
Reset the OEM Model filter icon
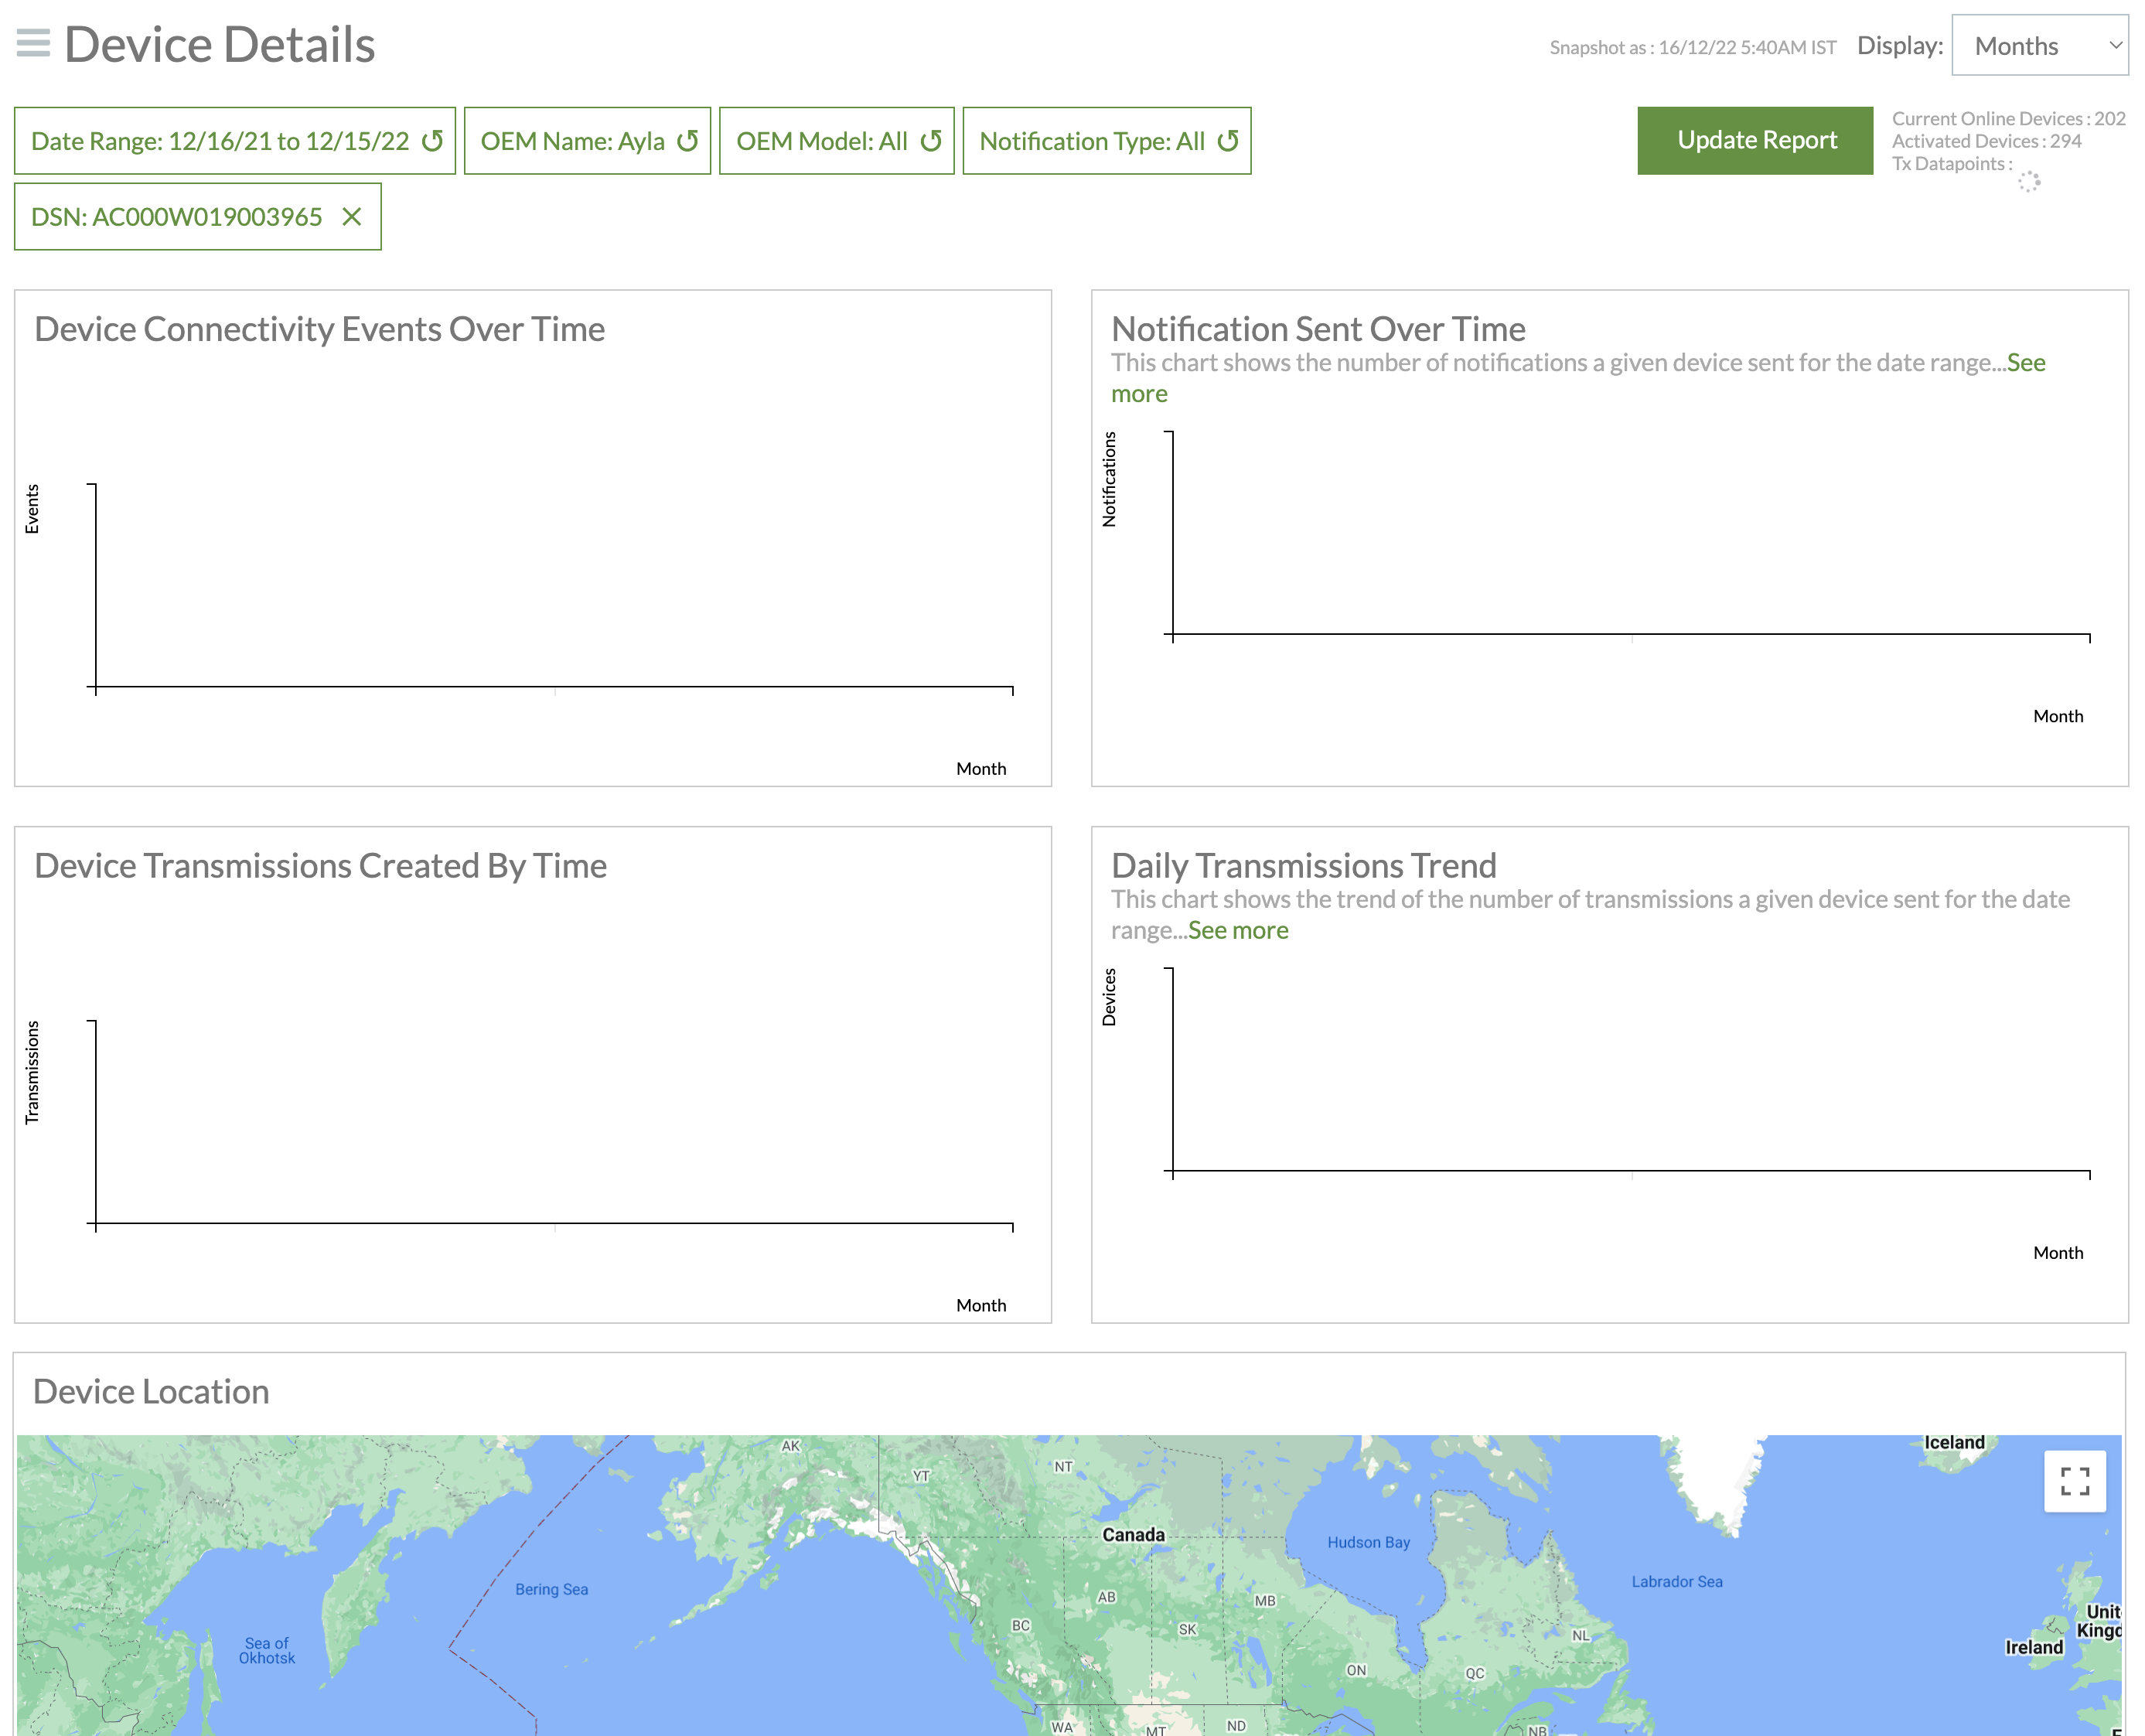point(930,141)
